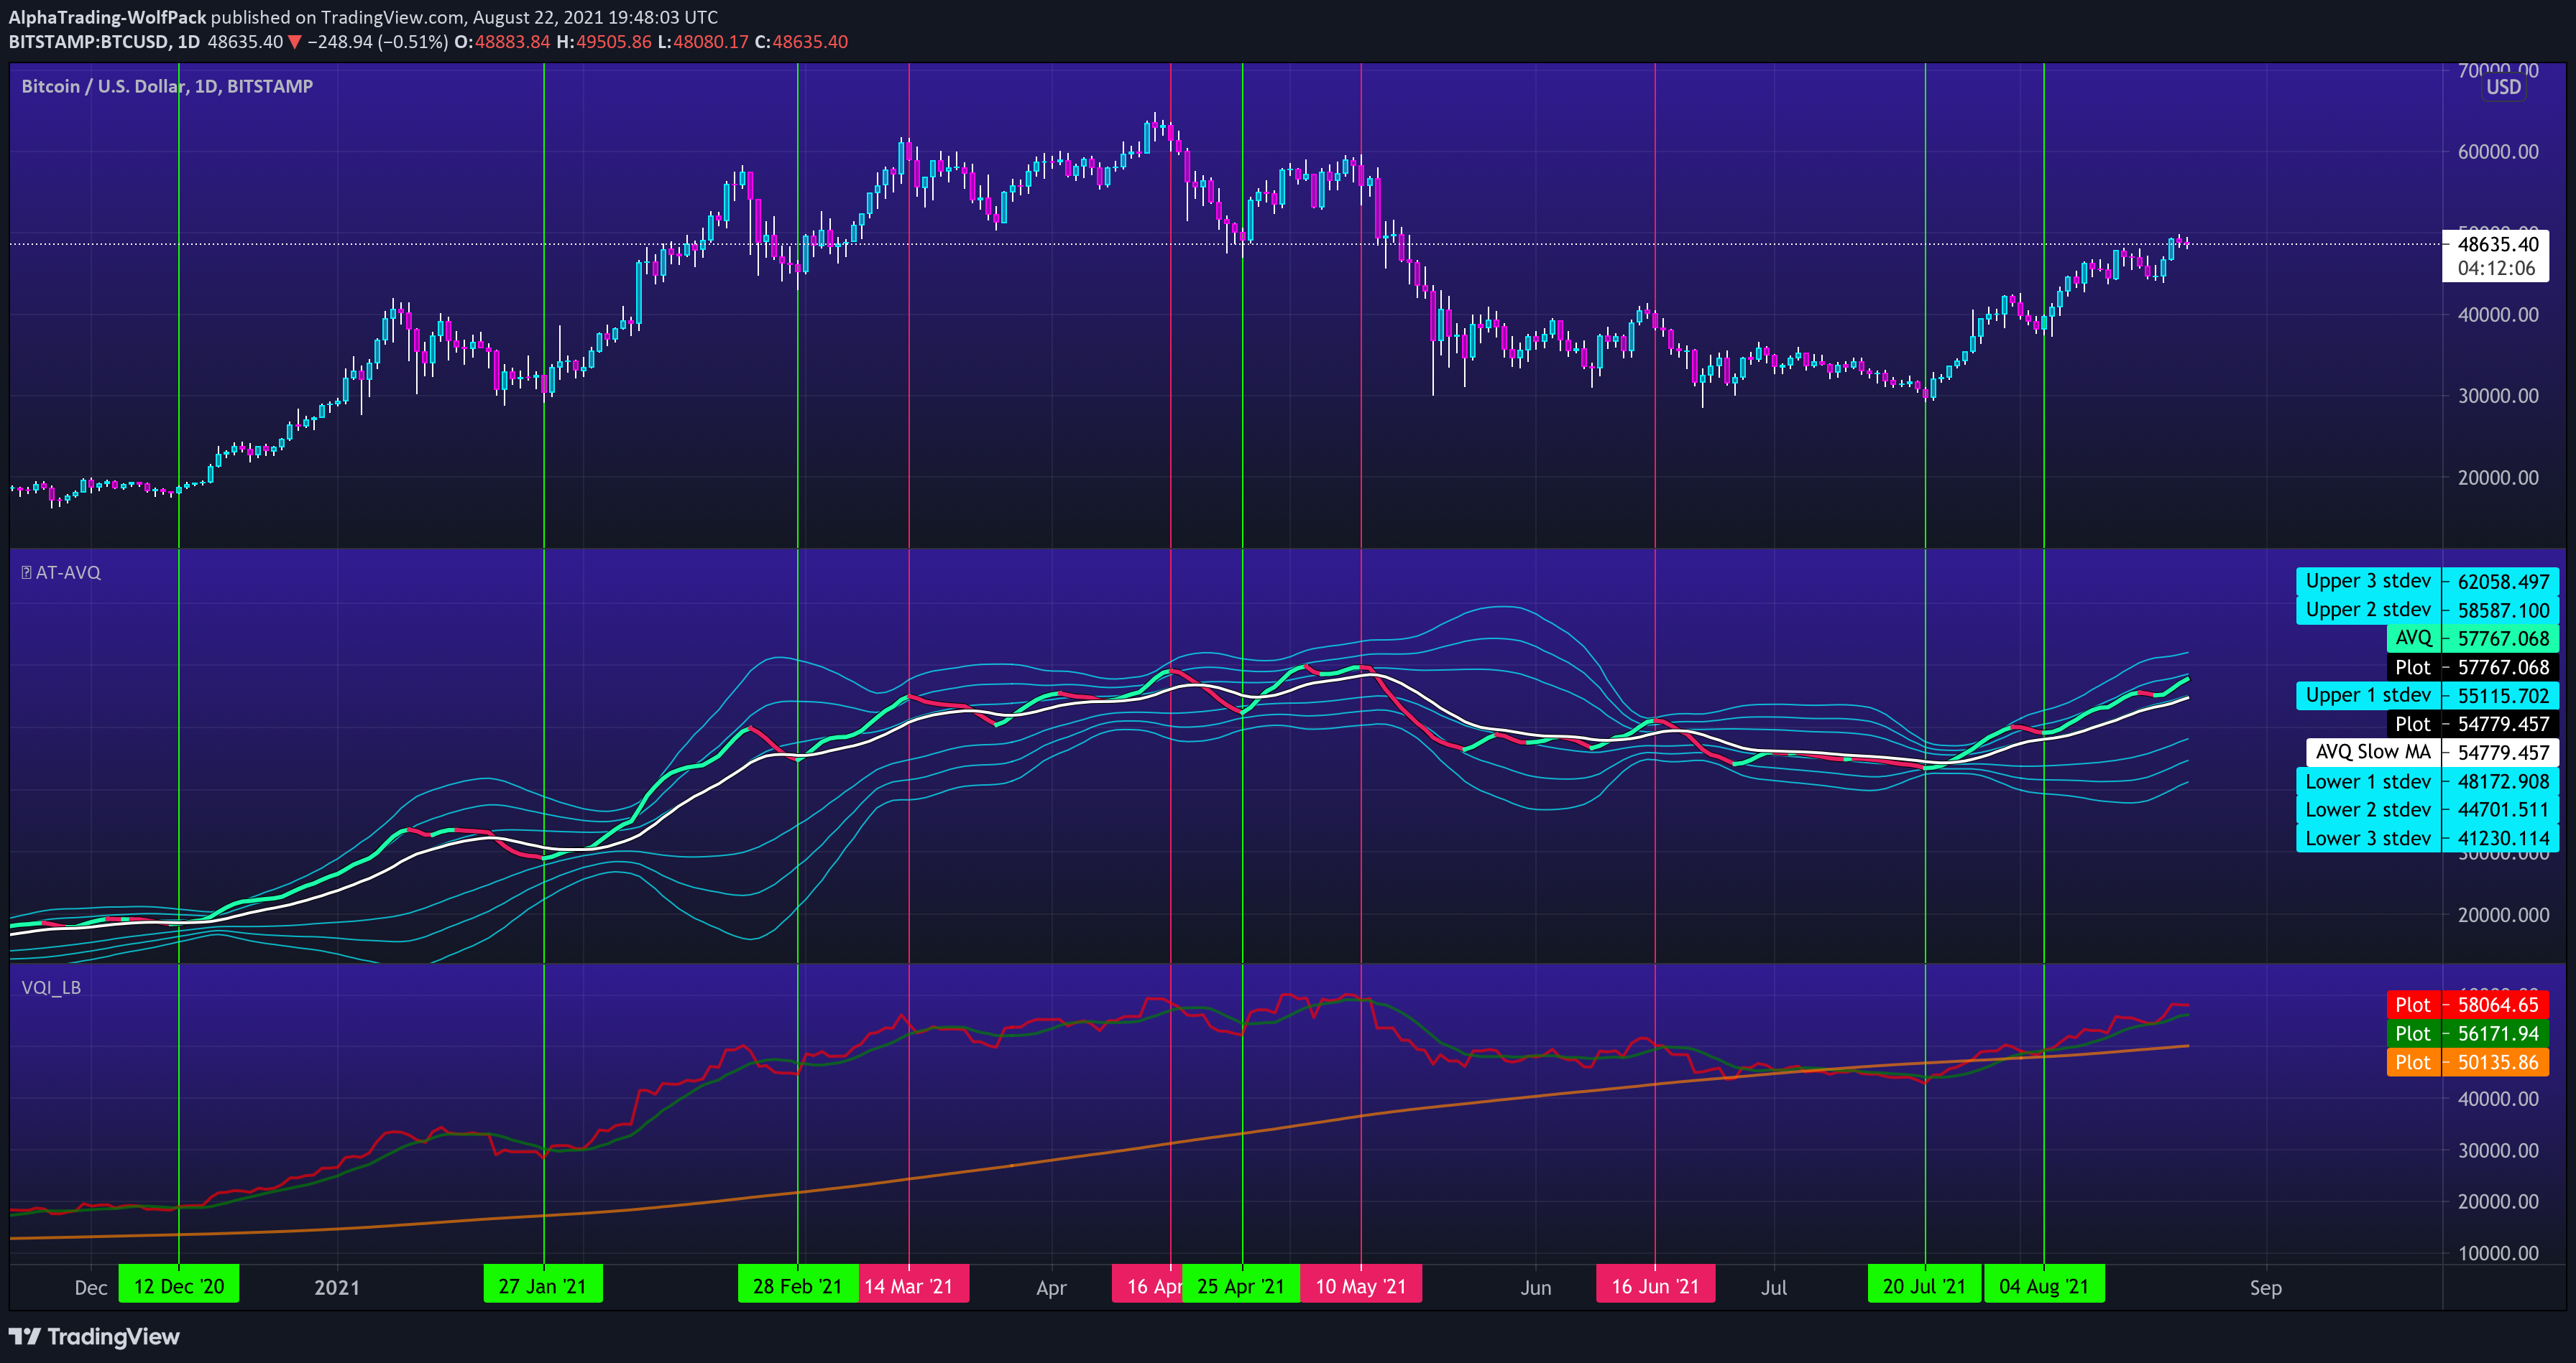
Task: Click the 60000.00 price axis label
Action: [x=2498, y=152]
